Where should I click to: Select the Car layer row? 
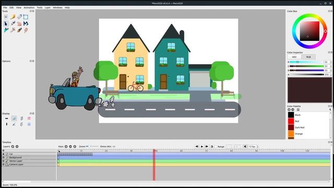tap(29, 154)
